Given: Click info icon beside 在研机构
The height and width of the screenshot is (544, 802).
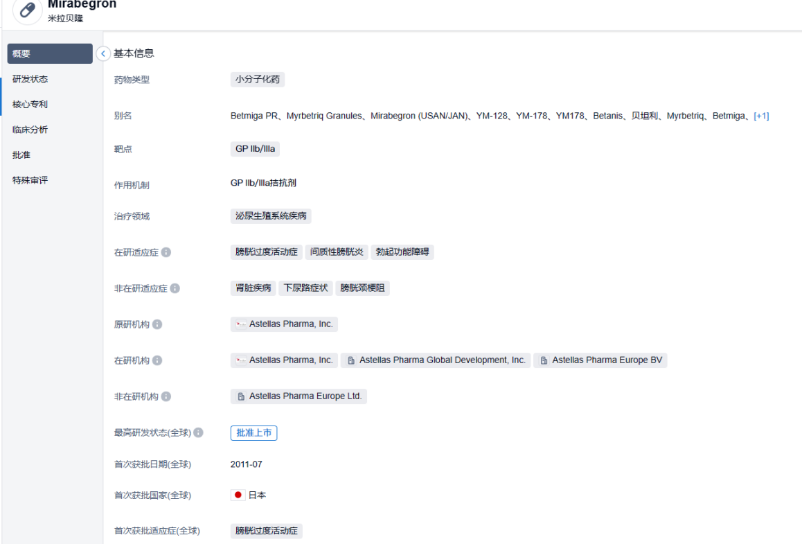Looking at the screenshot, I should pos(157,360).
